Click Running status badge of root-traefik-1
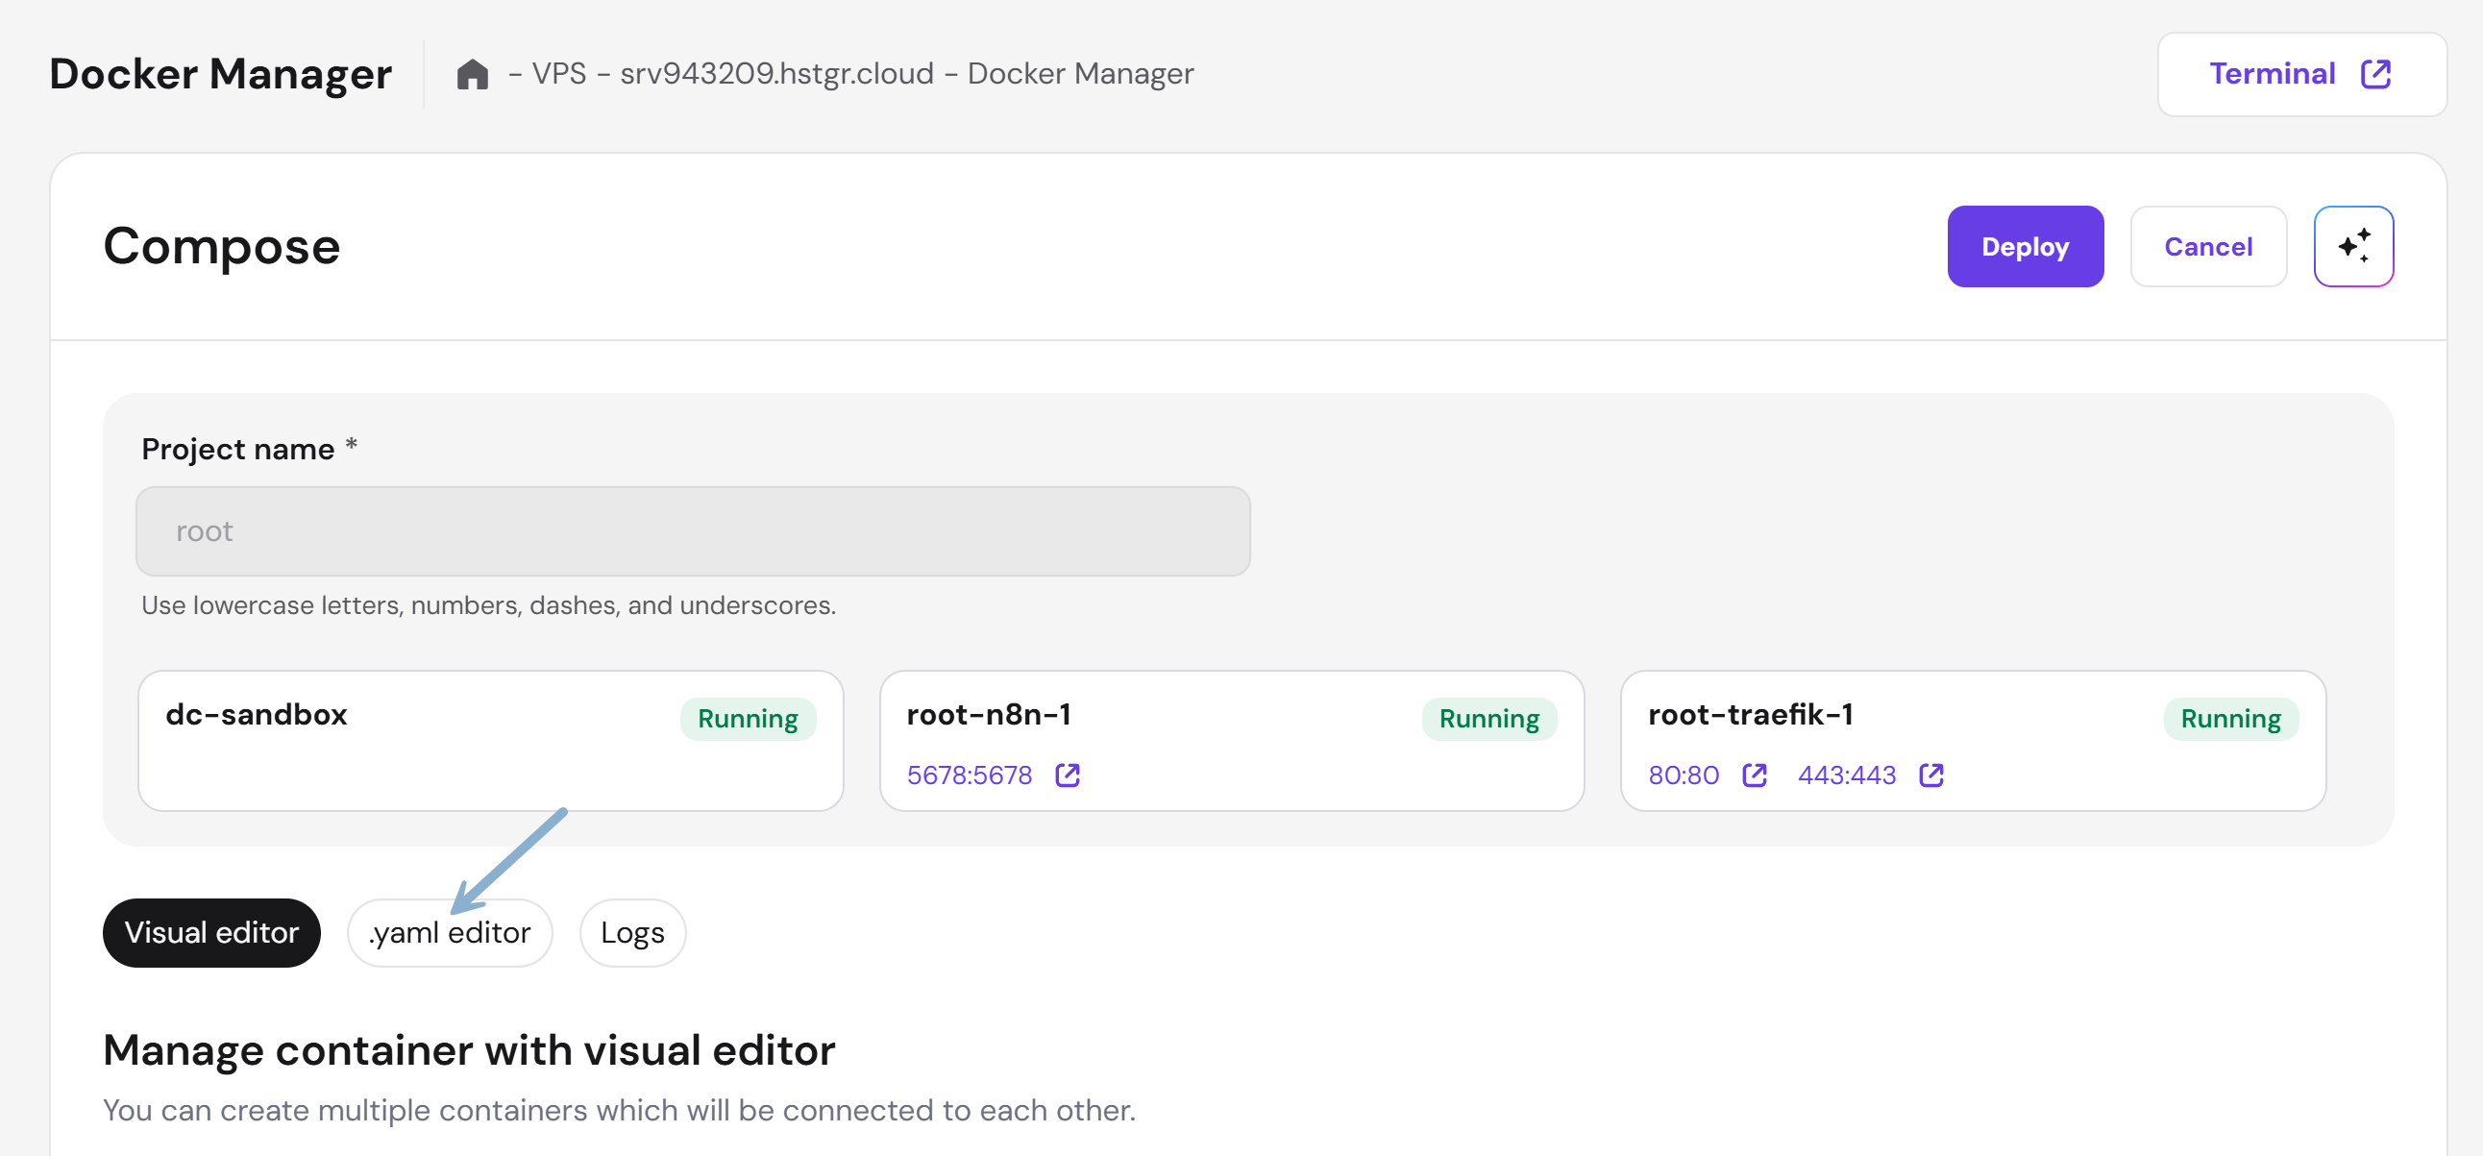The width and height of the screenshot is (2483, 1156). 2230,718
